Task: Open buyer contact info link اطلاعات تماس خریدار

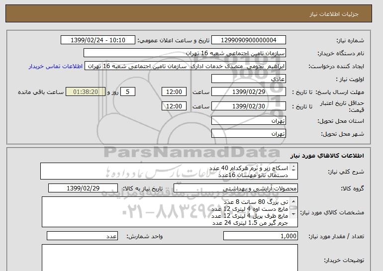Action: pos(55,67)
